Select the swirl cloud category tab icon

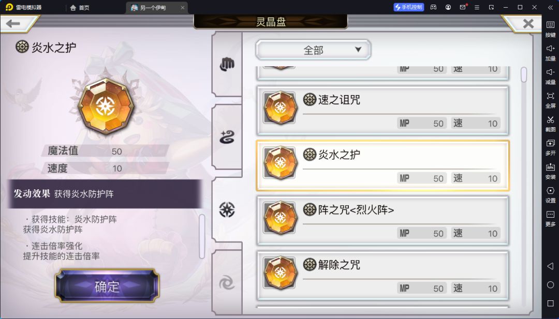coord(227,136)
